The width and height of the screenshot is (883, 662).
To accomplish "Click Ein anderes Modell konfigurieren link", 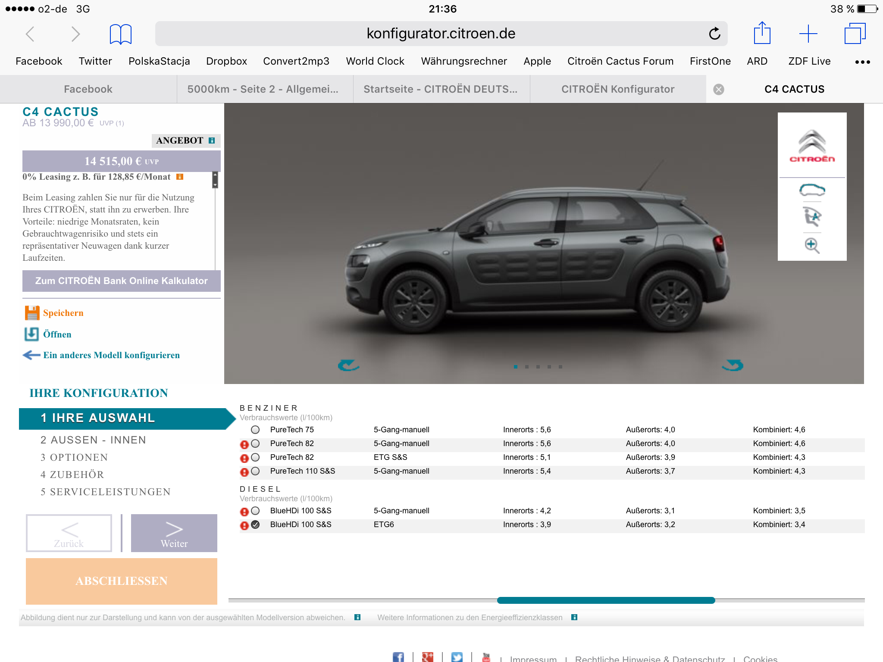I will pos(111,355).
